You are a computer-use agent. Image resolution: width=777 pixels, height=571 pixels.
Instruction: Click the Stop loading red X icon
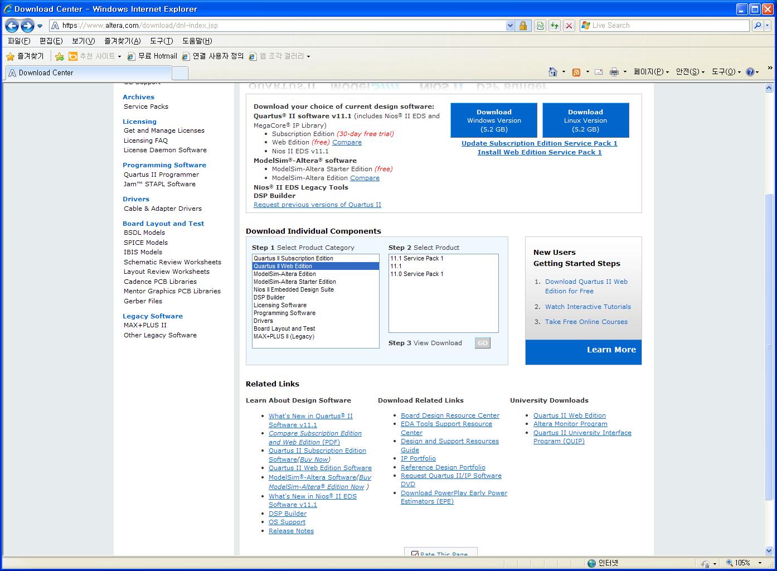pyautogui.click(x=569, y=26)
